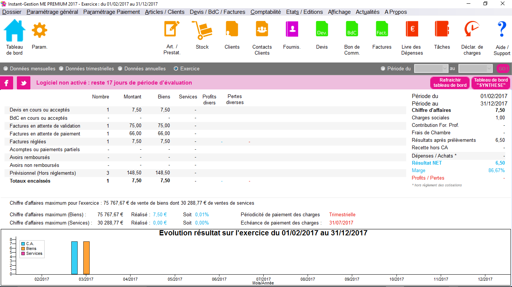512x287 pixels.
Task: Click the Facebook icon button
Action: pos(7,83)
